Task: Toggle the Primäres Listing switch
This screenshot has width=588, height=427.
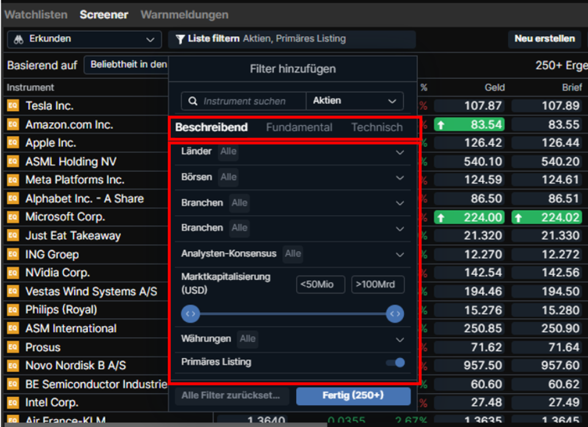Action: [x=395, y=362]
